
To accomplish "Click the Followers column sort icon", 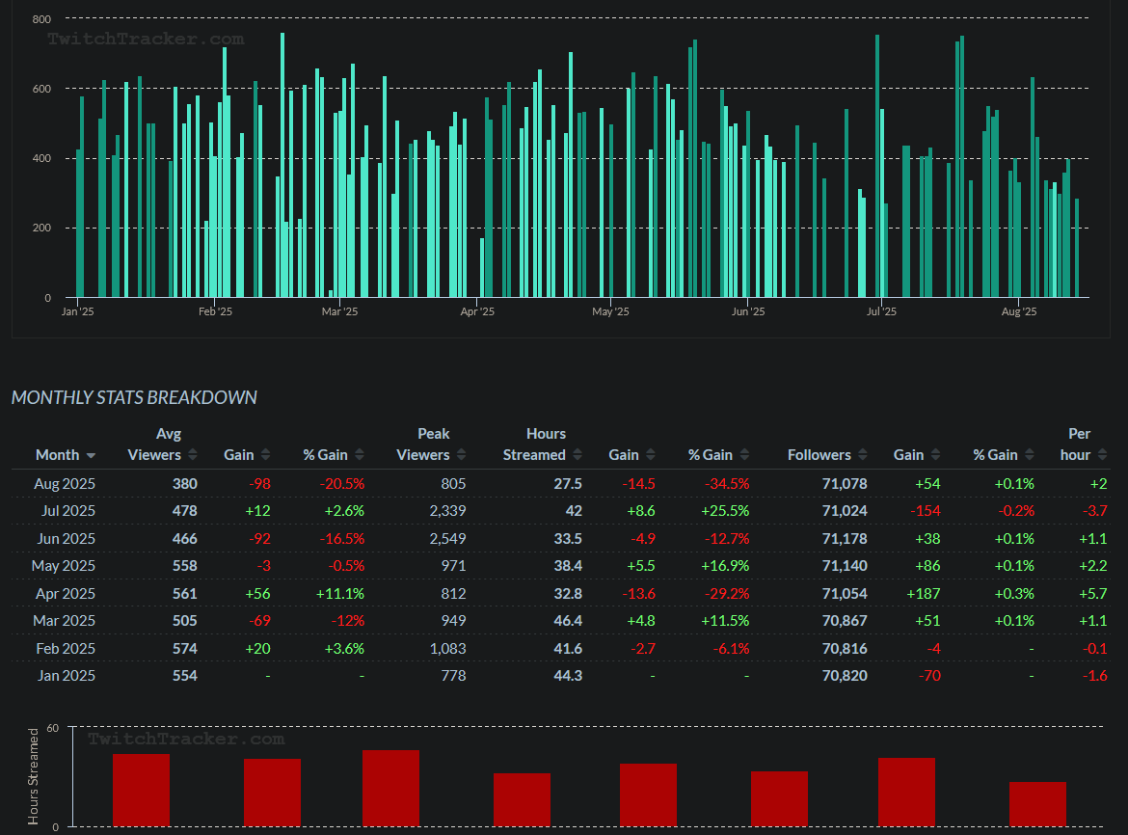I will point(864,455).
